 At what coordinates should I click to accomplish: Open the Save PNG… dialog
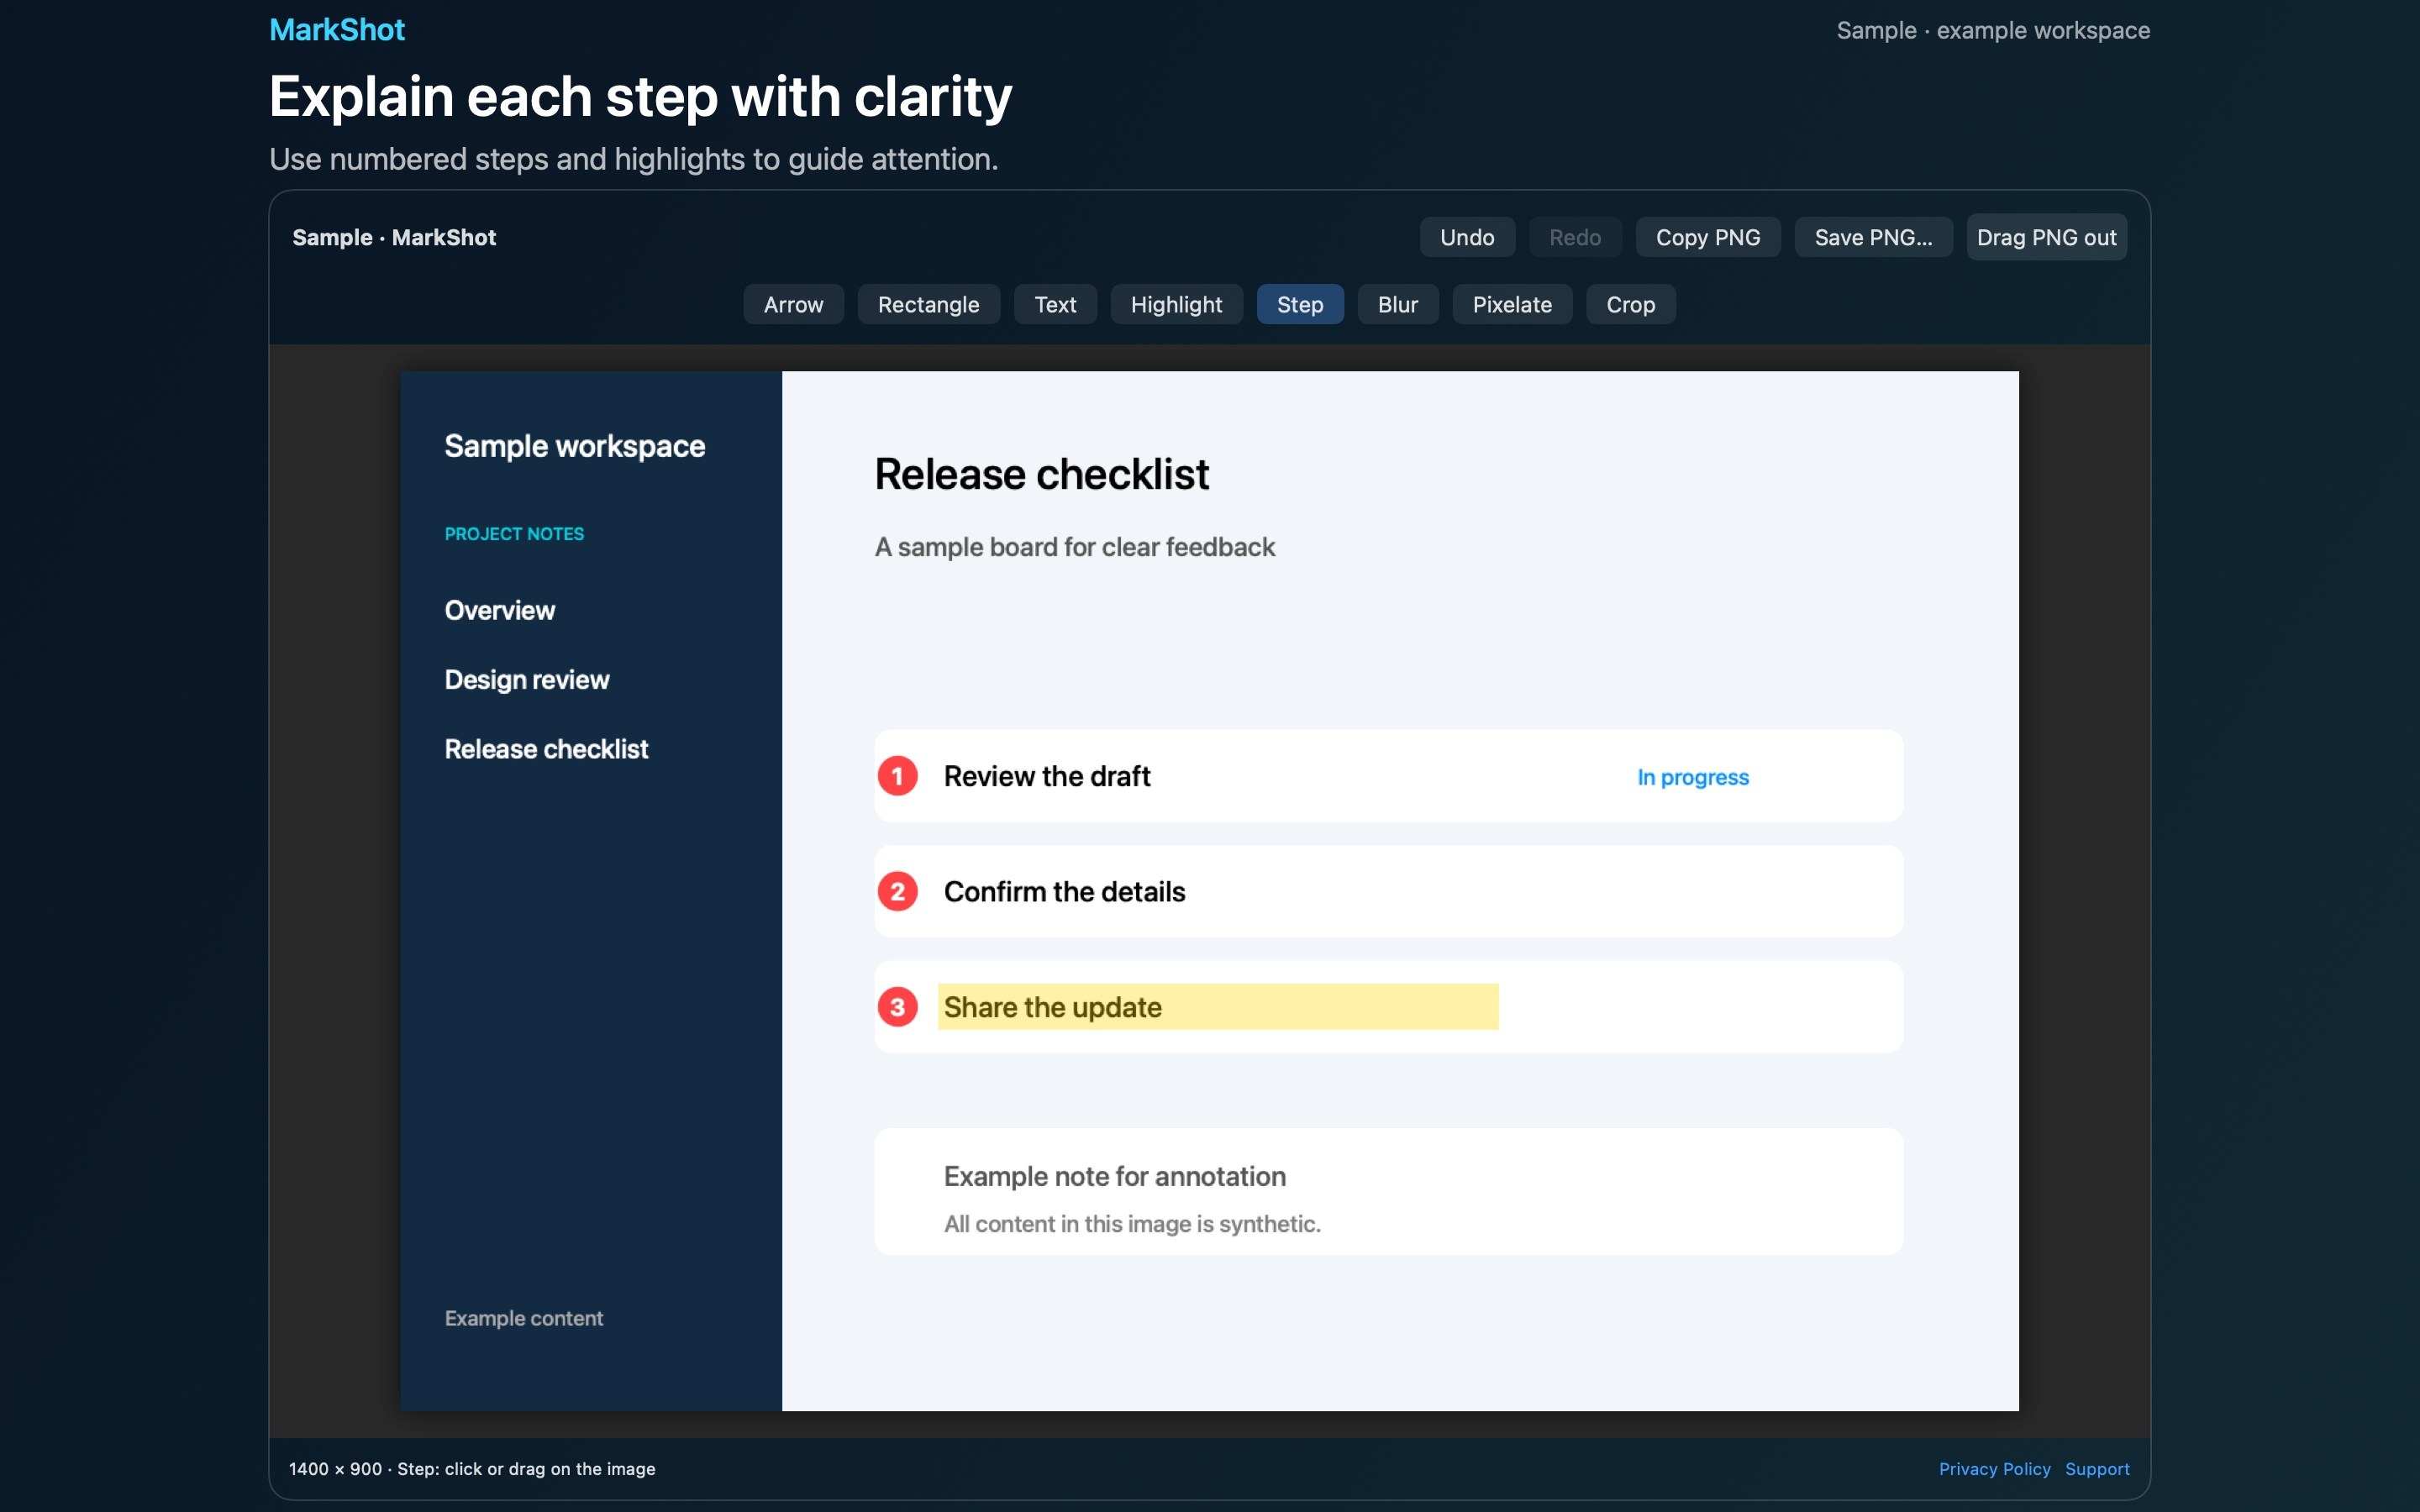[1873, 237]
